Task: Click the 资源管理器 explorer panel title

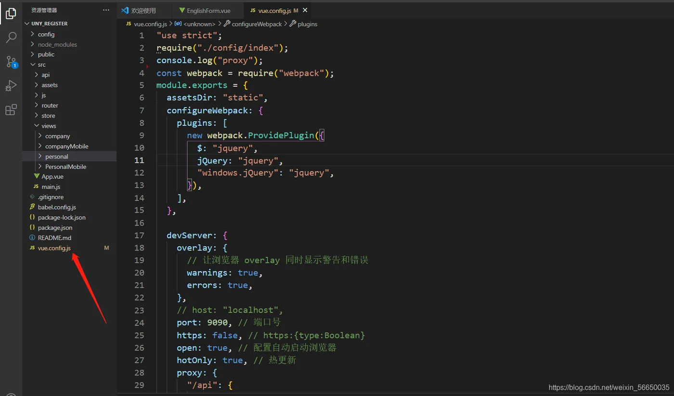Action: [44, 10]
